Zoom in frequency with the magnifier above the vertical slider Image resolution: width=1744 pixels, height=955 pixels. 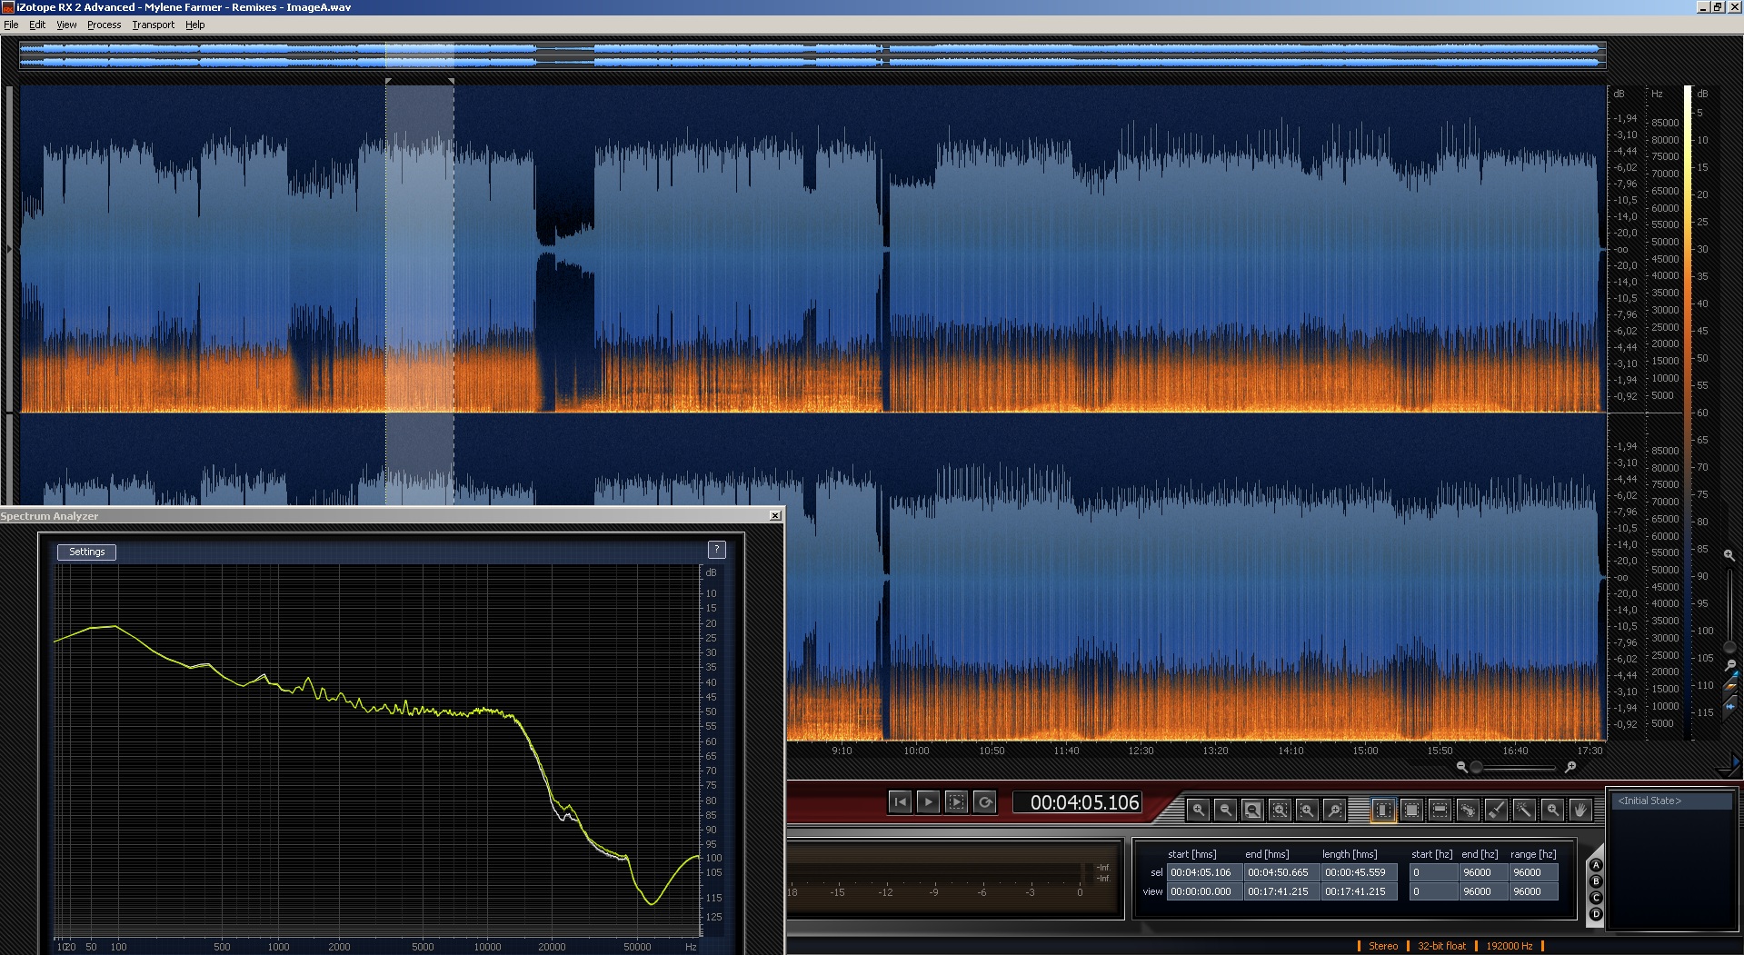(1729, 554)
